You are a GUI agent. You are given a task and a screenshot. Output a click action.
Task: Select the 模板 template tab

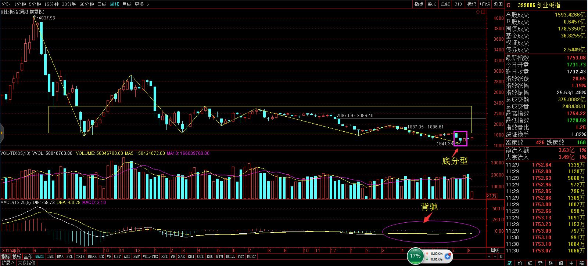pyautogui.click(x=17, y=256)
